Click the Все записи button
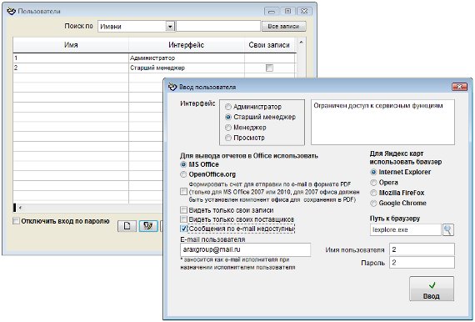The image size is (475, 322). tap(283, 27)
